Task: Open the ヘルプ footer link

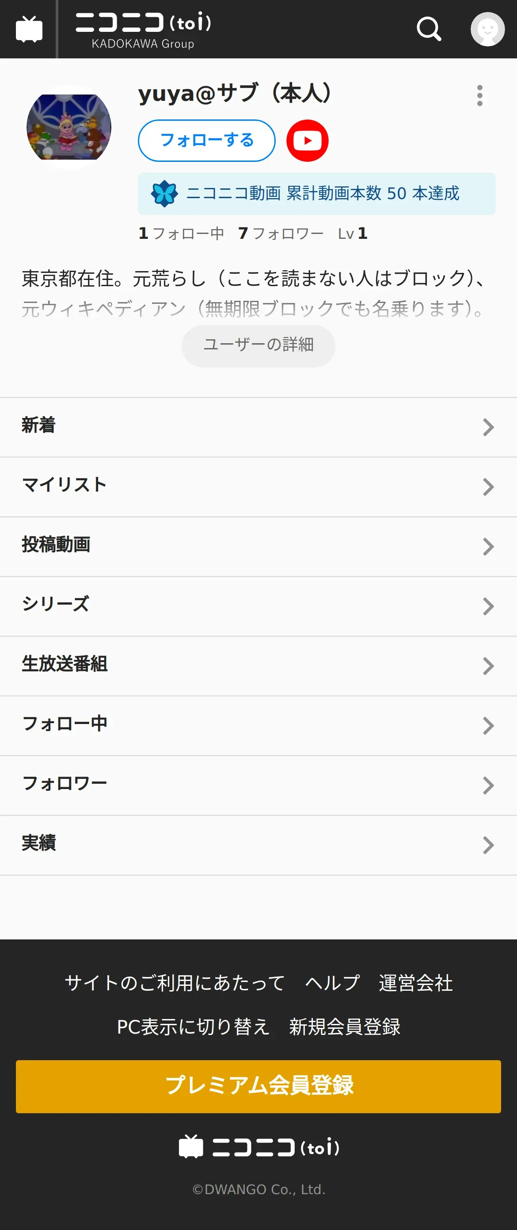Action: [x=332, y=983]
